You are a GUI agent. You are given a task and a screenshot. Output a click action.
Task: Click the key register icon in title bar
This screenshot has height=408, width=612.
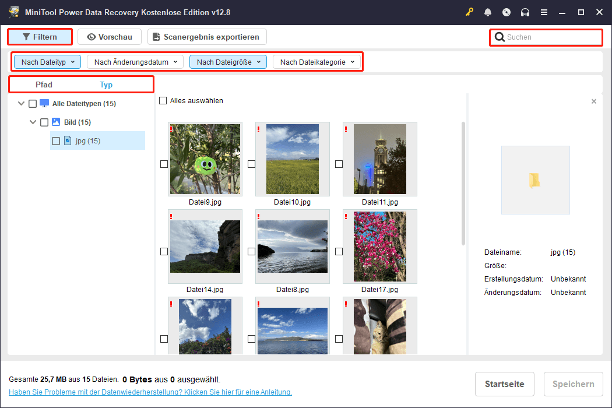(x=469, y=12)
